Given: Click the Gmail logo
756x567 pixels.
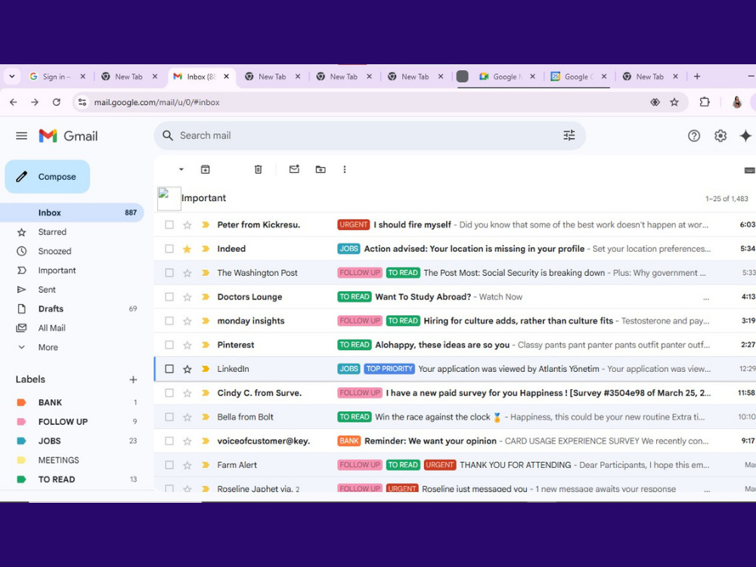Looking at the screenshot, I should coord(68,136).
